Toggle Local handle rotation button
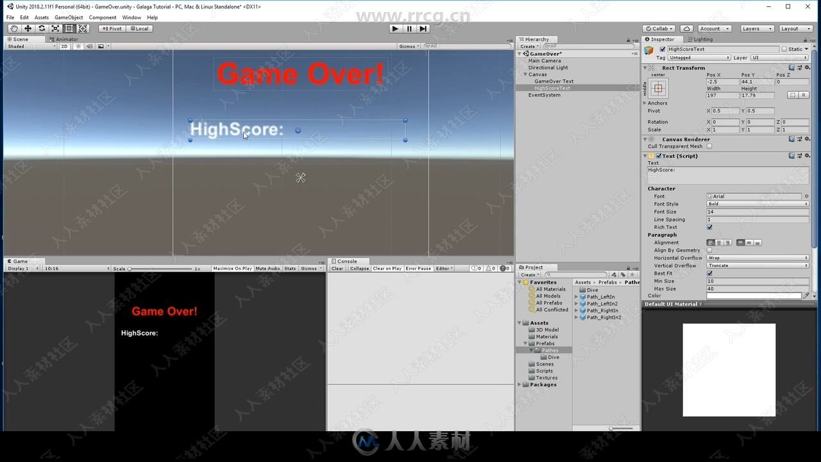Viewport: 821px width, 462px height. [139, 28]
